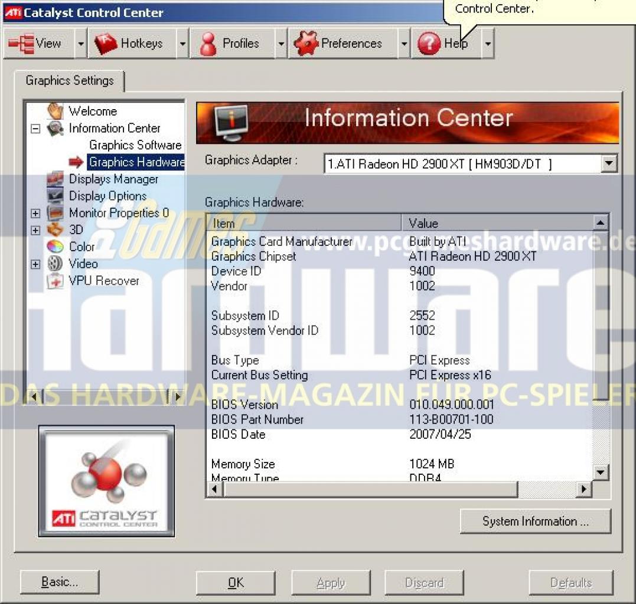Click the tree panel scroll right arrow
This screenshot has height=604, width=636.
(177, 396)
